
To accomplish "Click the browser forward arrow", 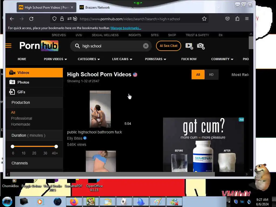I will 22,19.
